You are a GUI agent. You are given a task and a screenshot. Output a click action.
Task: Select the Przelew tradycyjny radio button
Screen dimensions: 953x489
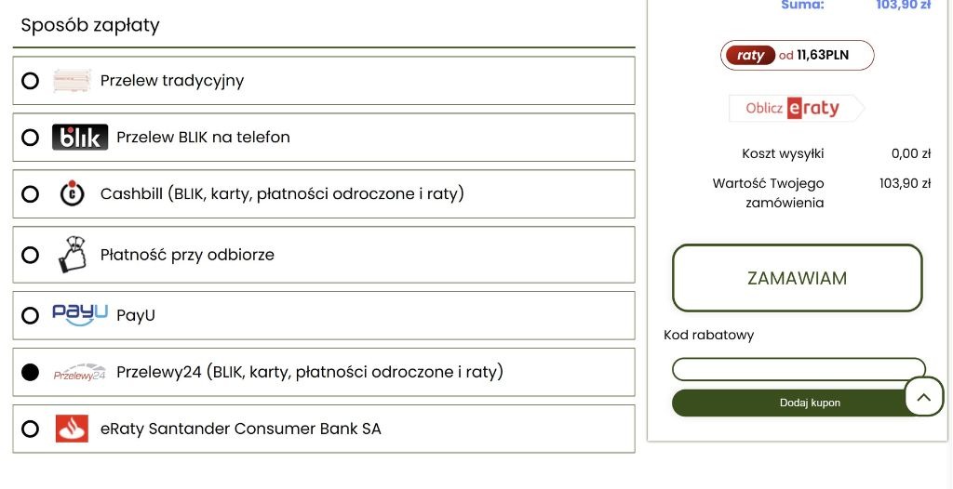(x=30, y=81)
